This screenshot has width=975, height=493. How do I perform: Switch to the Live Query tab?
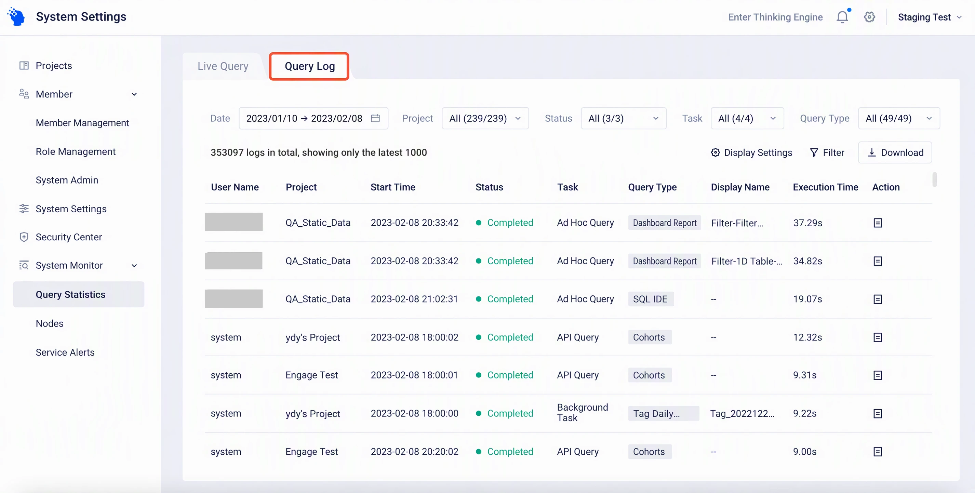click(x=223, y=66)
